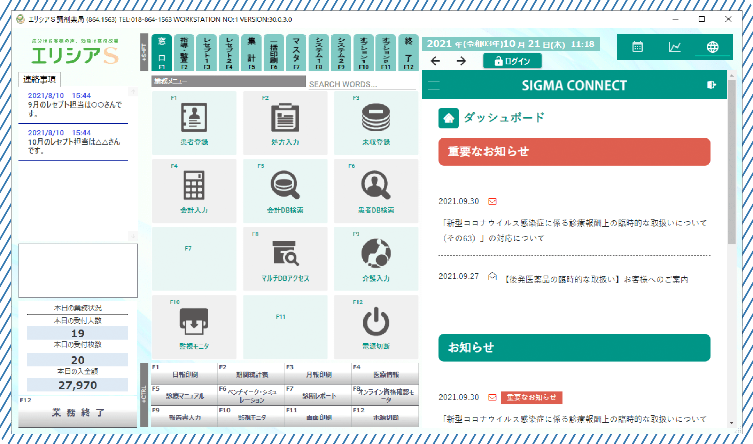Click the 業務終了 F12 button

pyautogui.click(x=78, y=412)
